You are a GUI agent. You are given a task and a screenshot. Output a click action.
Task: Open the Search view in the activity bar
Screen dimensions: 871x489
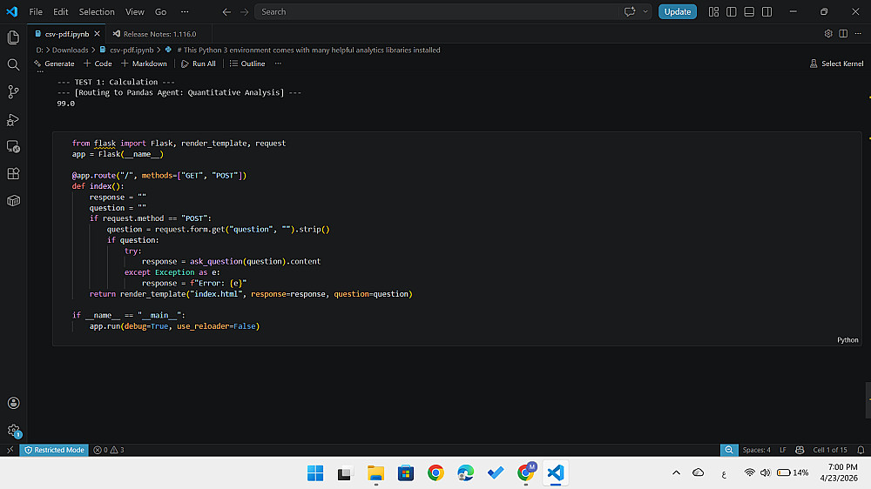13,64
